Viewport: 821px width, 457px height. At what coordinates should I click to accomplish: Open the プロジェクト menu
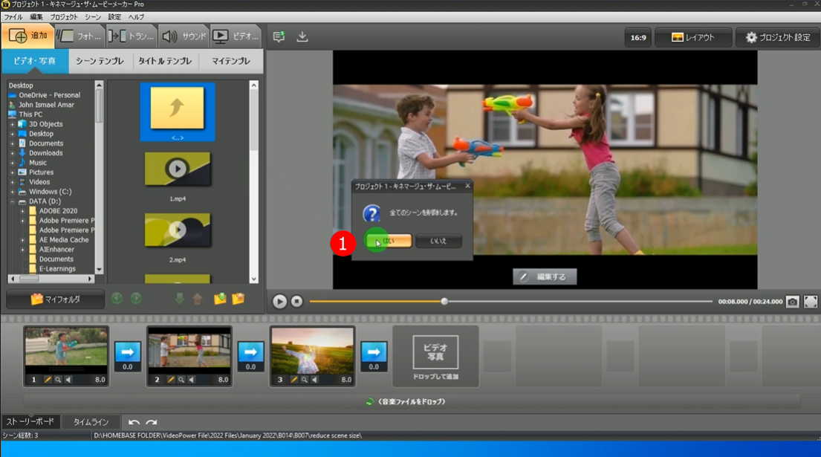coord(63,16)
